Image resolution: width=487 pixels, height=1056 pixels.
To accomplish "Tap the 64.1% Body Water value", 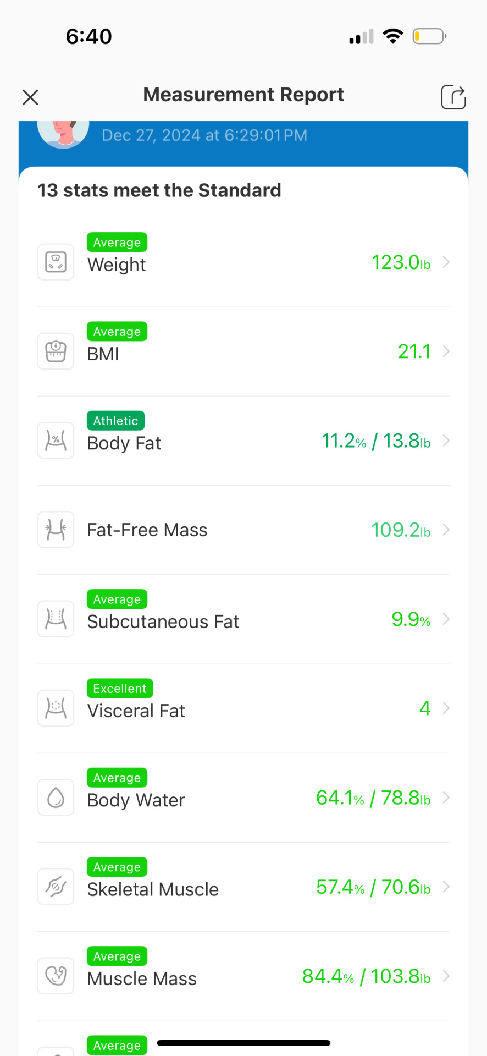I will (x=340, y=798).
